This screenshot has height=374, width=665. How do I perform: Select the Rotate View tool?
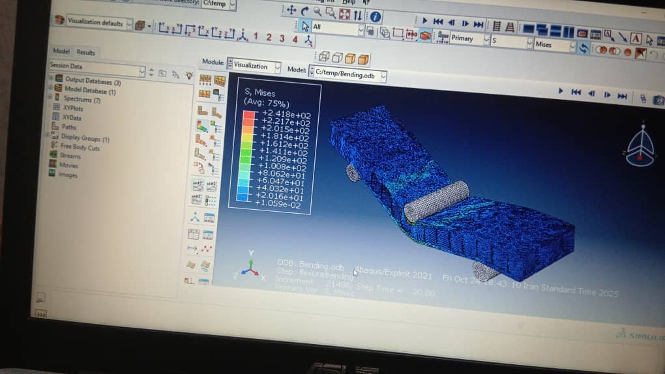[304, 10]
